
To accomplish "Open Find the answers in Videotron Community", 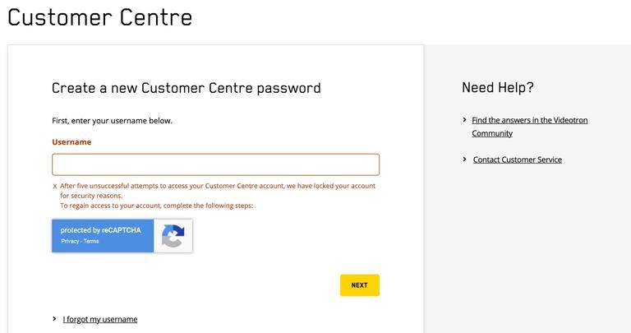I will [x=529, y=120].
